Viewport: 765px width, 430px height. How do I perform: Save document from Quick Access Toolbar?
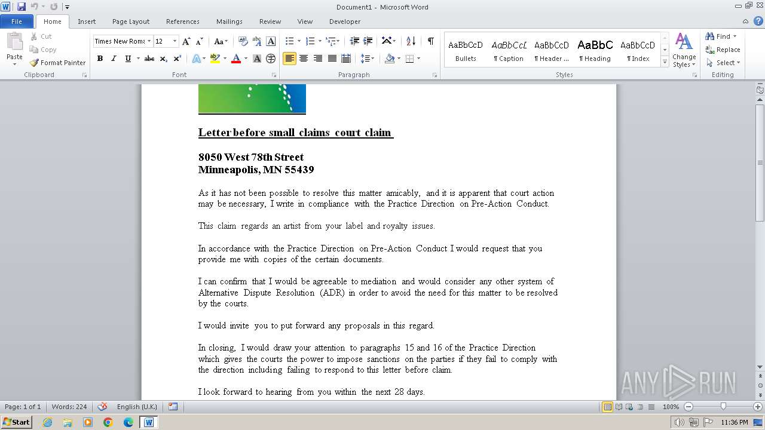22,7
